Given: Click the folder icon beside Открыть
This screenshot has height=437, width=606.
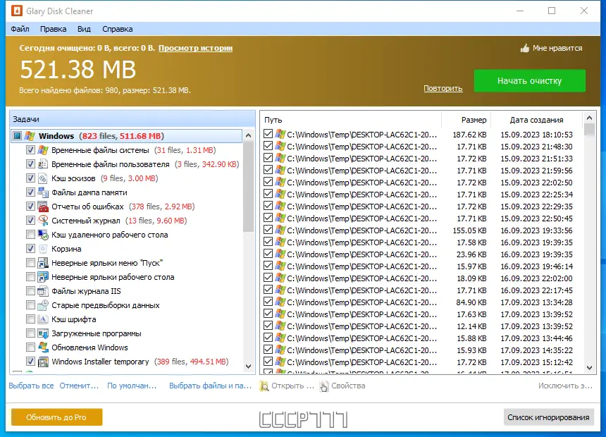Looking at the screenshot, I should coord(264,386).
